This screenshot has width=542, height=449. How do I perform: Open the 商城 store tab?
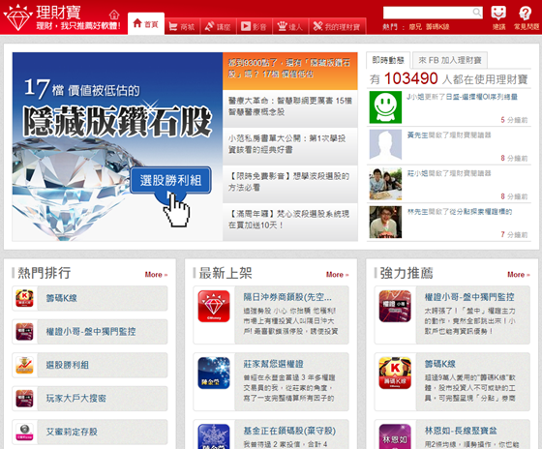point(182,26)
